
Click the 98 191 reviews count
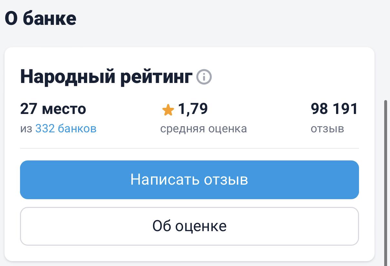pyautogui.click(x=334, y=109)
